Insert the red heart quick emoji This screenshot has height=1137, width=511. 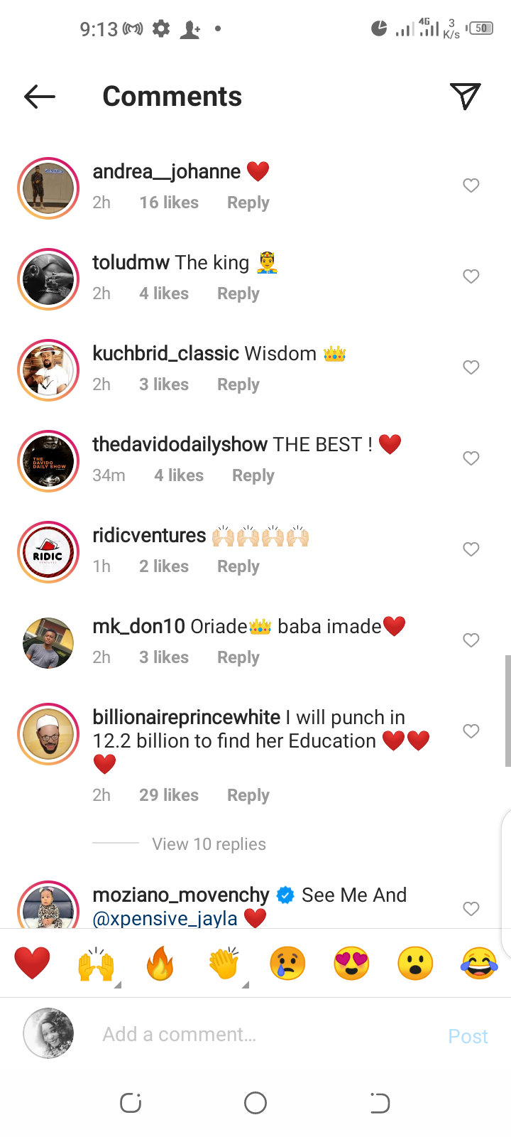[x=33, y=964]
